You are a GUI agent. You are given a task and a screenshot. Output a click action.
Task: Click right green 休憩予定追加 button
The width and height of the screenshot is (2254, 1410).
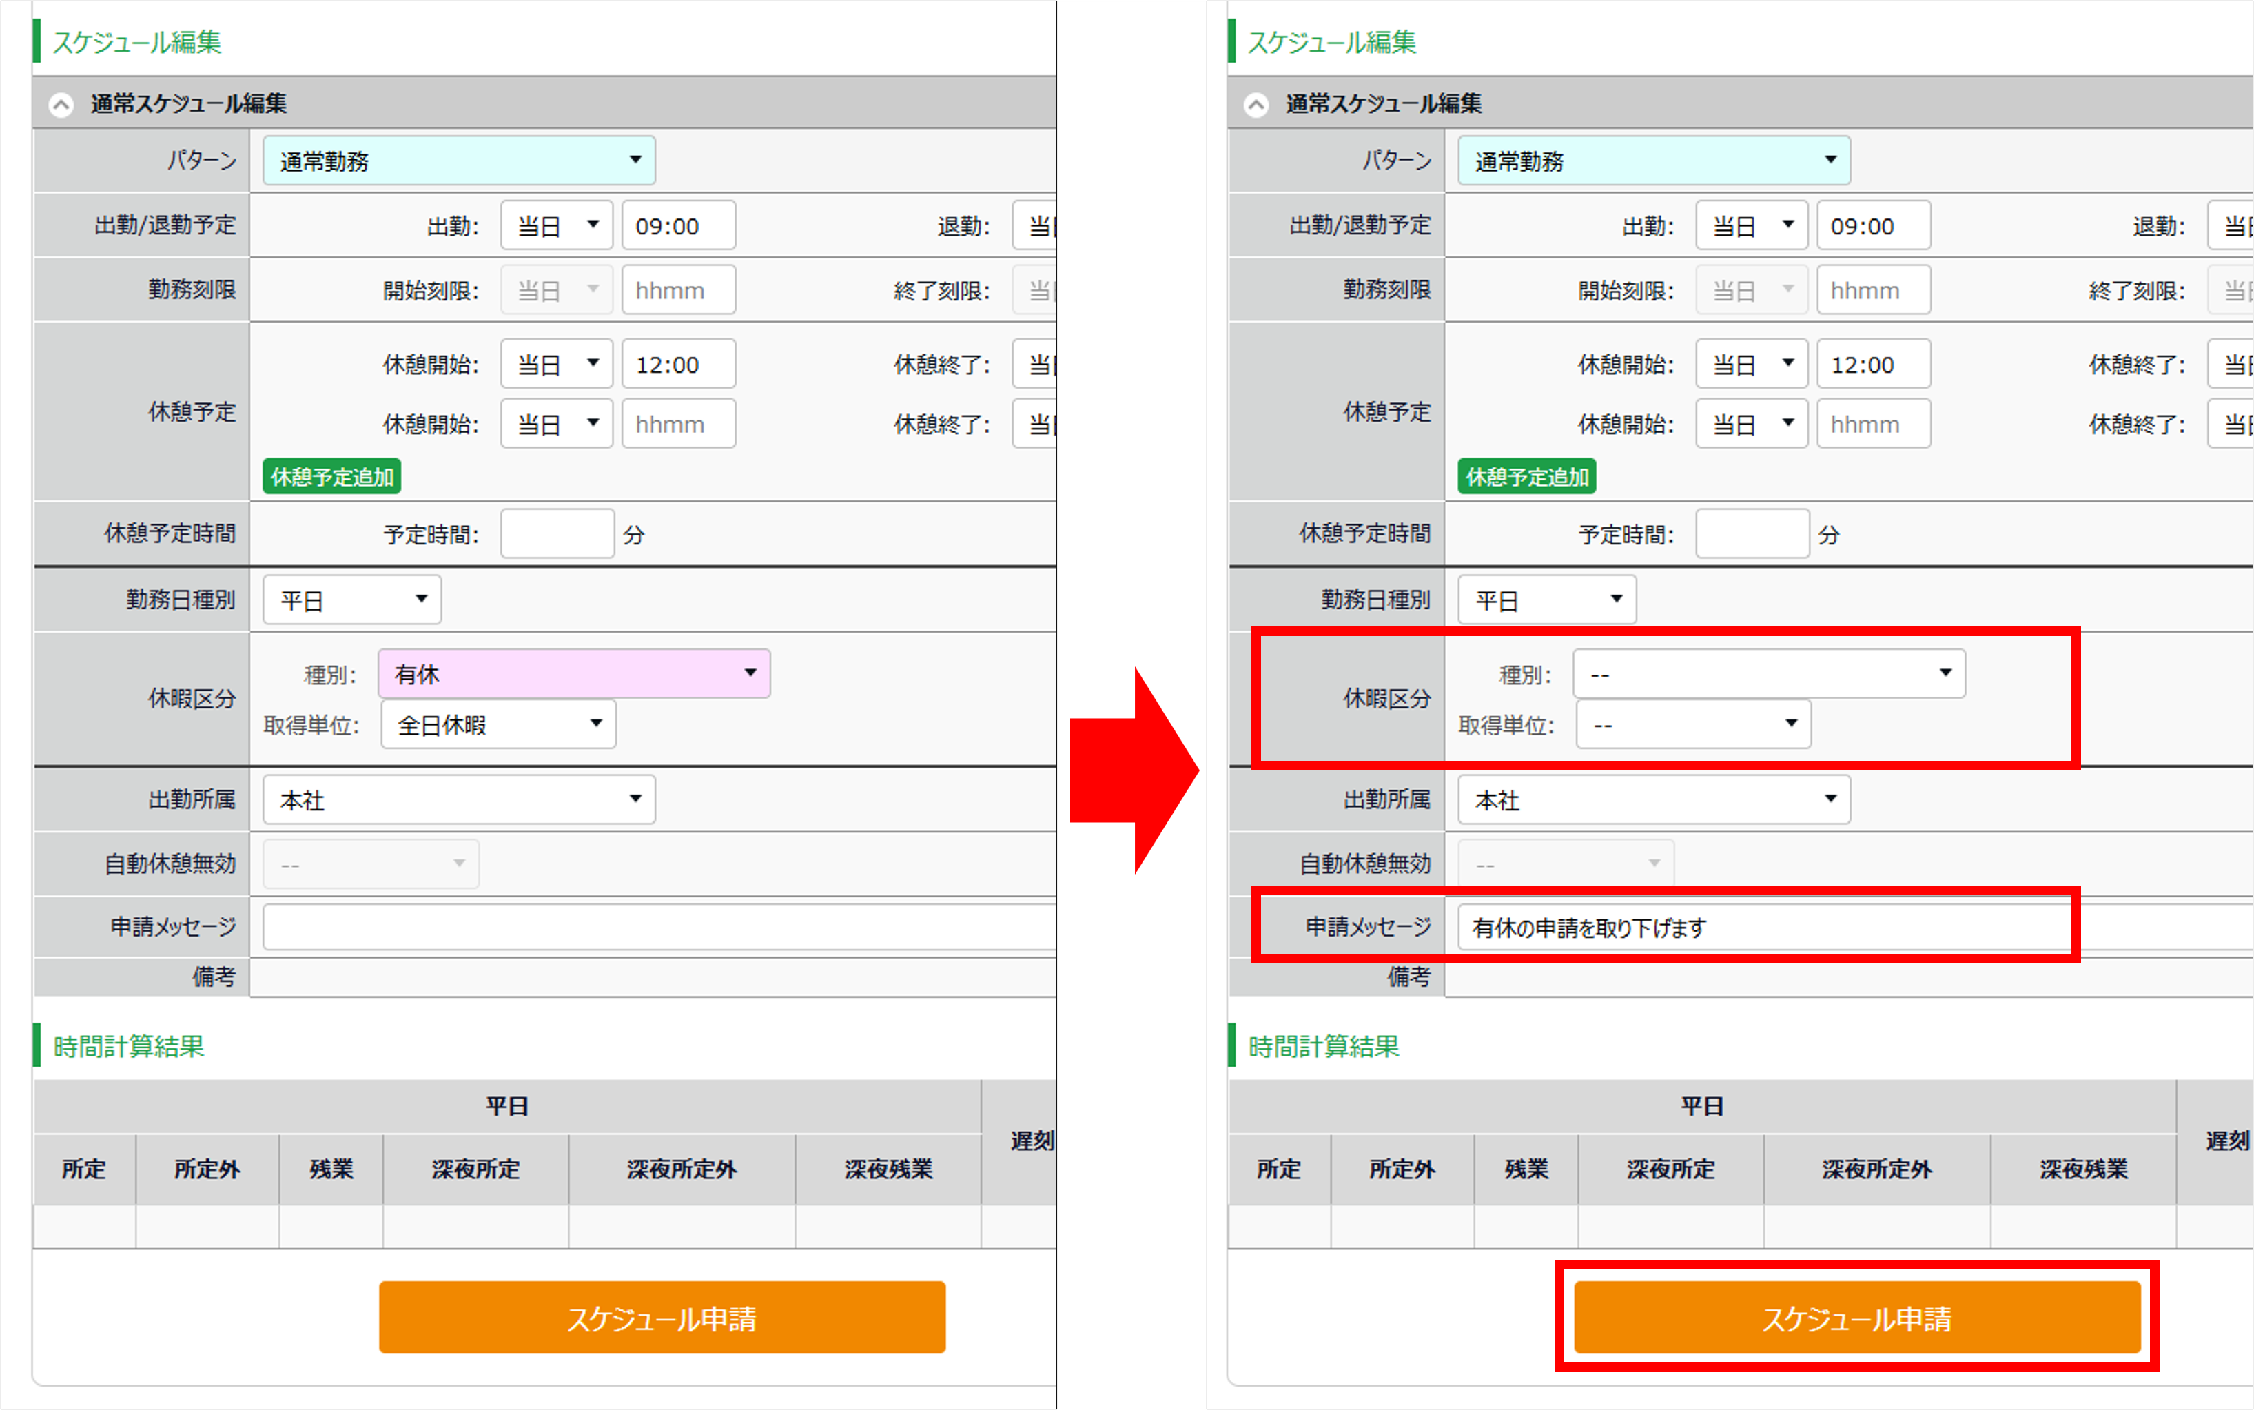point(1527,476)
